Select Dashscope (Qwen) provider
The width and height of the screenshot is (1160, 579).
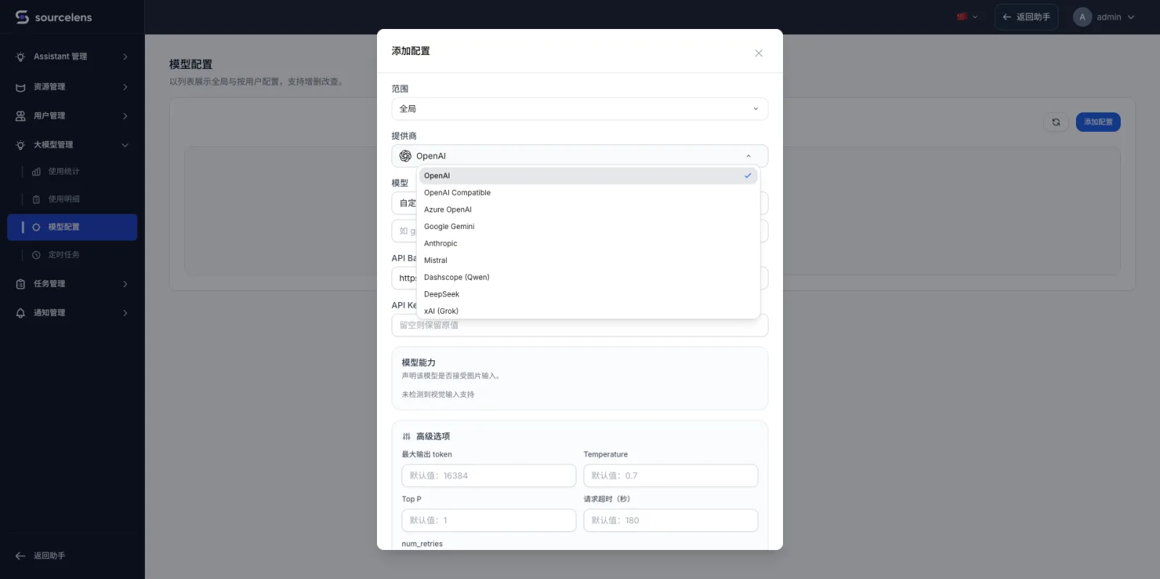pos(588,277)
